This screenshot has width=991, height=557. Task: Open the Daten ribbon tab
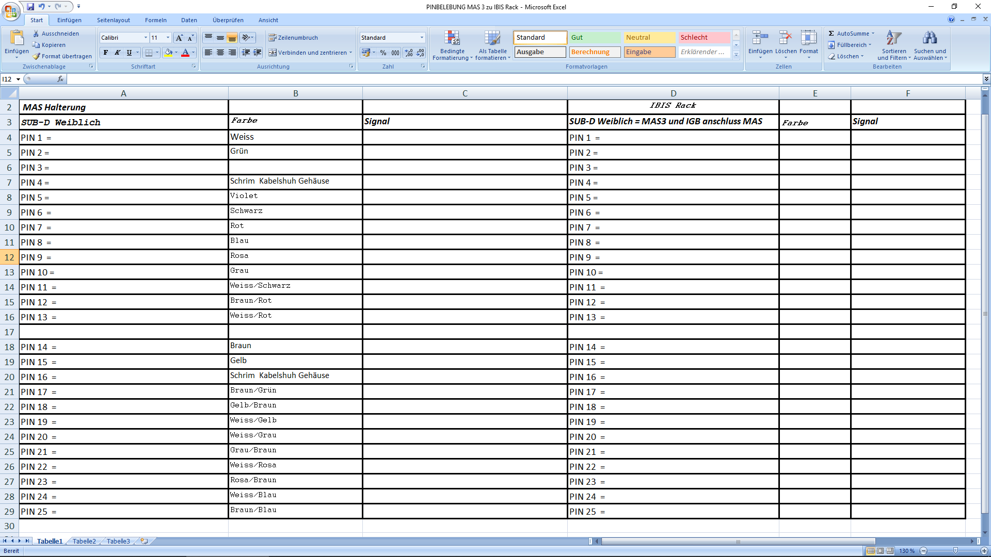point(189,20)
